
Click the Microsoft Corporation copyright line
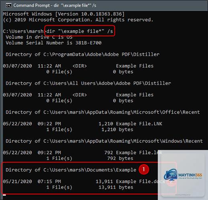pyautogui.click(x=78, y=20)
